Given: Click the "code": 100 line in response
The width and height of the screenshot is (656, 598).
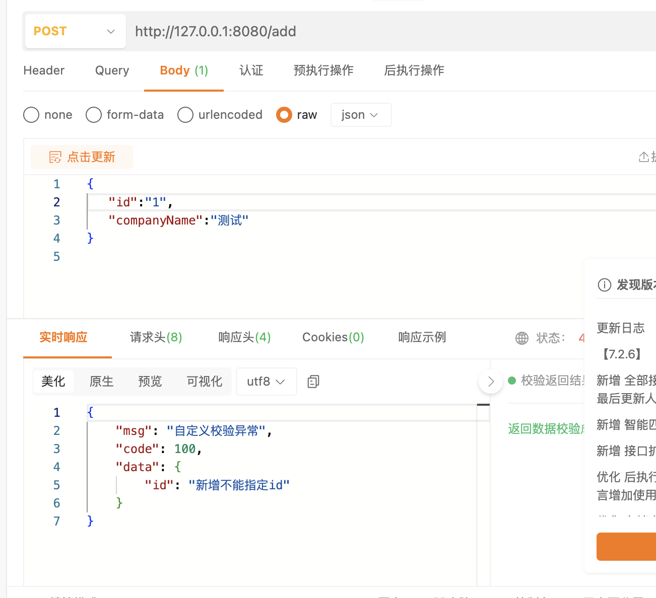Looking at the screenshot, I should pyautogui.click(x=159, y=449).
